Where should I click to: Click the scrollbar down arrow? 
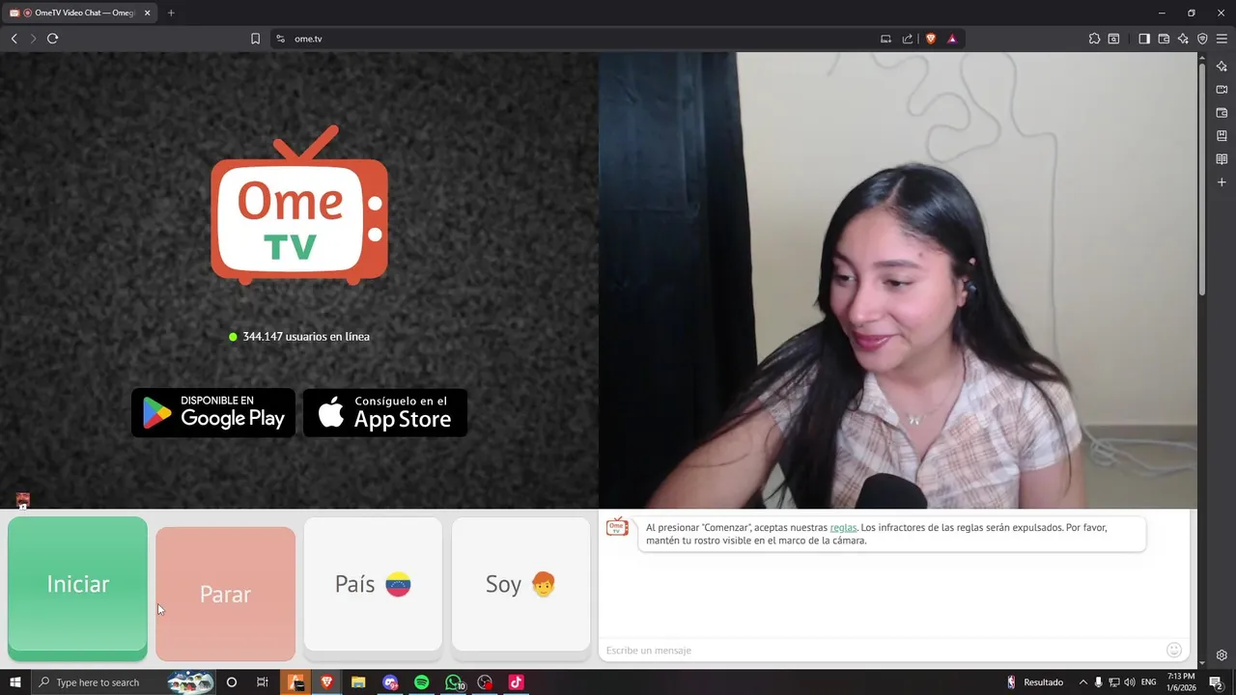click(1202, 664)
